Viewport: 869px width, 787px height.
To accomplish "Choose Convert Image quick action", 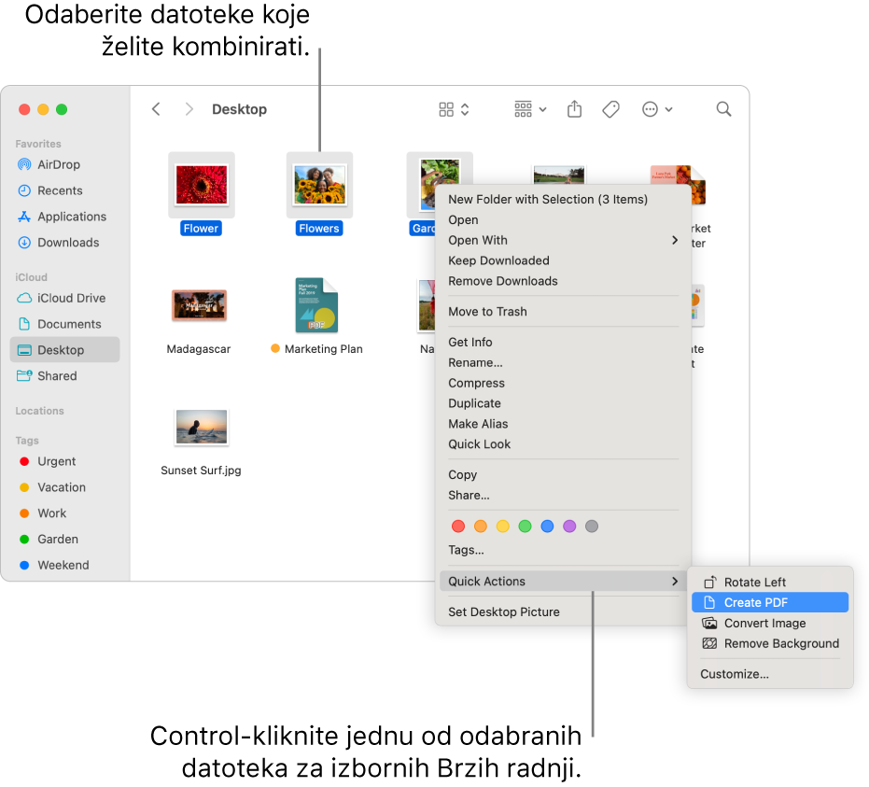I will 770,624.
